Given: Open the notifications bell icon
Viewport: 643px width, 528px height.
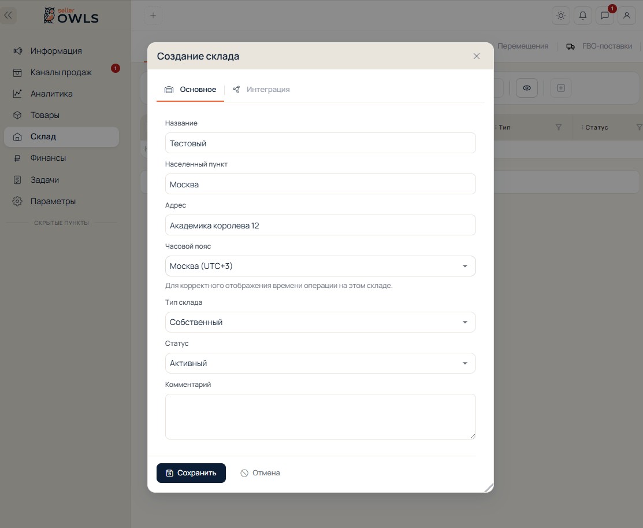Looking at the screenshot, I should coord(583,16).
